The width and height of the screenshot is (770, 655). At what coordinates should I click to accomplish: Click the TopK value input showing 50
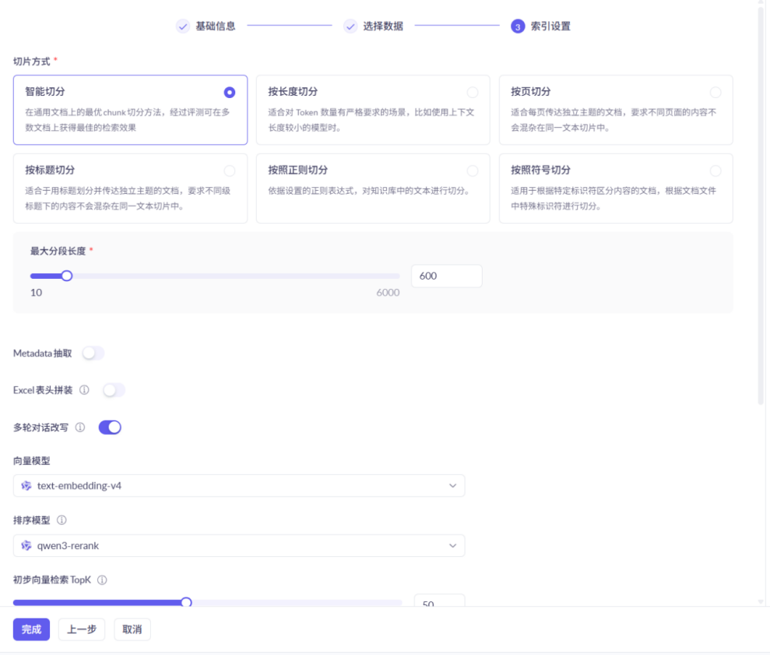click(440, 600)
